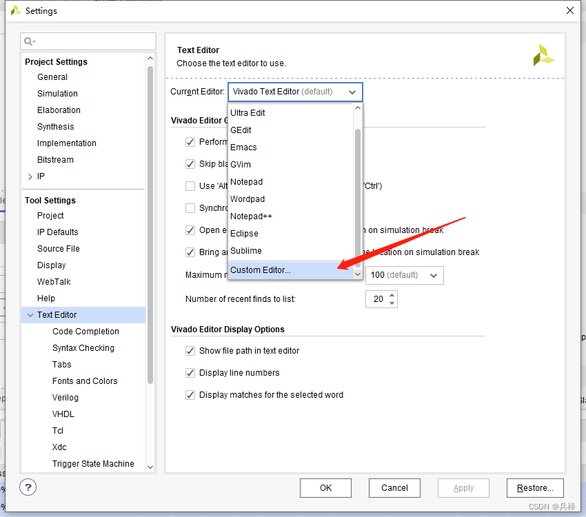This screenshot has width=586, height=517.
Task: Click the dropdown arrow on the Current Editor combo box
Action: 352,92
